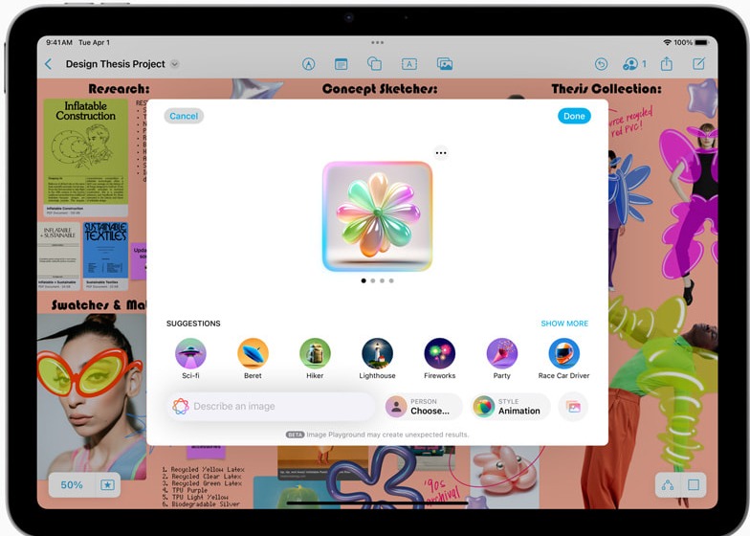Select the pen drawing tool in toolbar
This screenshot has width=750, height=536.
pos(308,64)
